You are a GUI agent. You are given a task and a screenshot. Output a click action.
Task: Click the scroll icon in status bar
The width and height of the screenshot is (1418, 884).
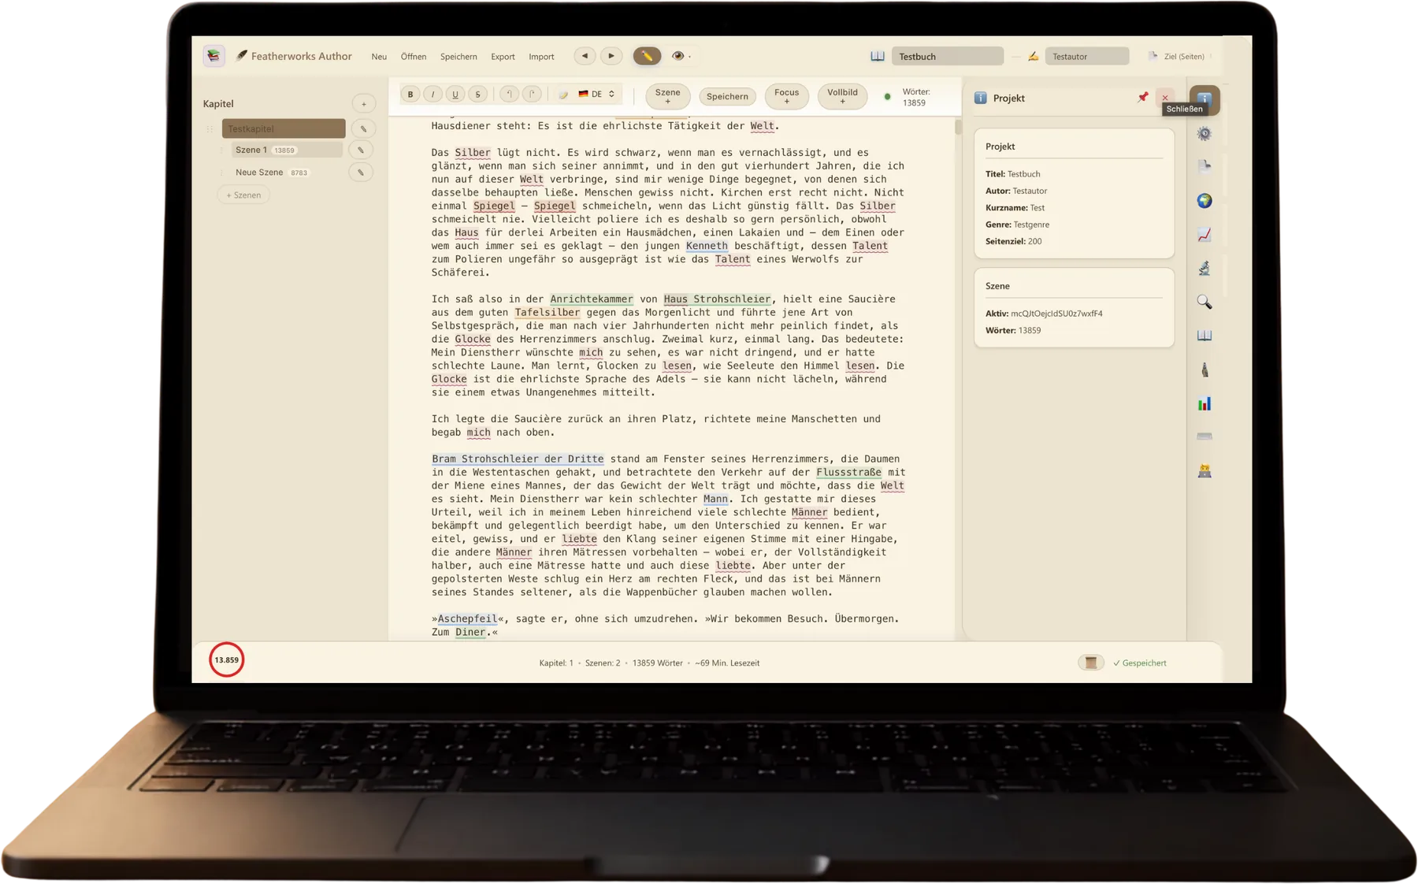pyautogui.click(x=1091, y=663)
